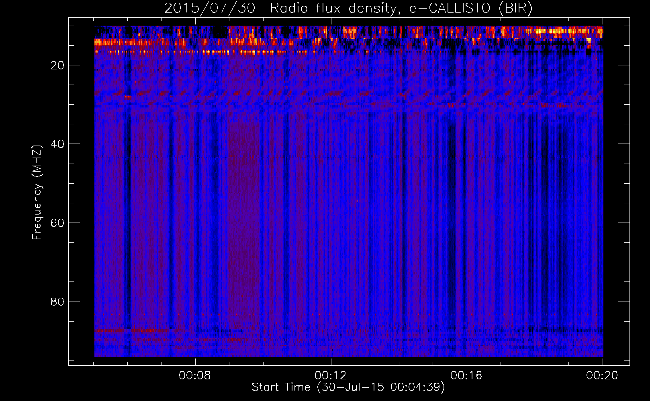Screen dimensions: 650x401
Task: Click the time tick label "00:16"
Action: (x=466, y=376)
